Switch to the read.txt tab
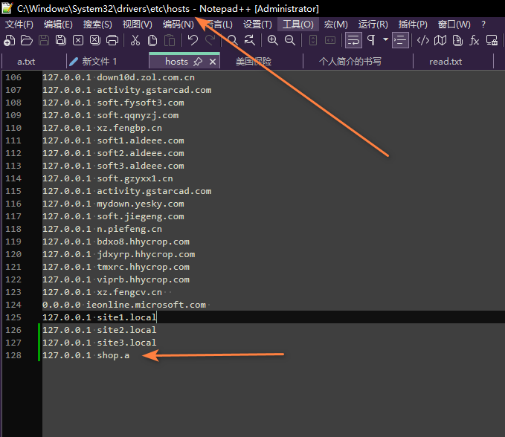Viewport: 505px width, 437px height. [x=446, y=62]
